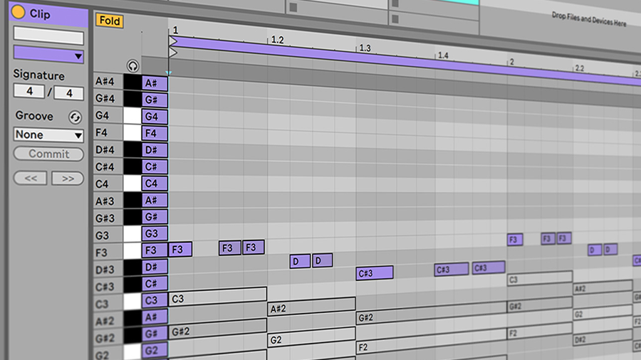Select the C#3 note at beat 1.4
This screenshot has height=360, width=641.
point(452,269)
